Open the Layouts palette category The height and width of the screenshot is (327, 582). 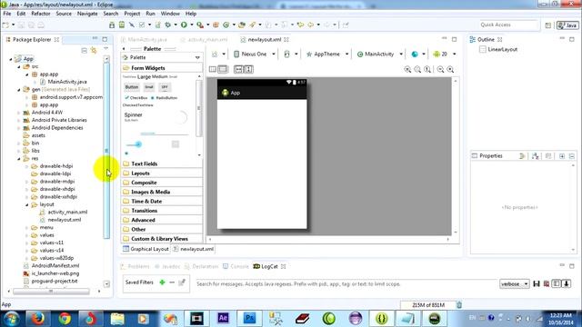[162, 173]
